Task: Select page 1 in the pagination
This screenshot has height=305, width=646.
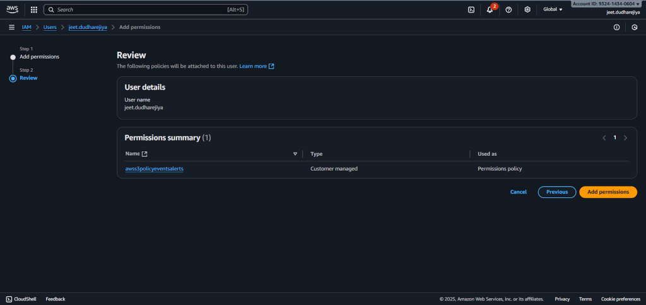Action: click(x=614, y=138)
